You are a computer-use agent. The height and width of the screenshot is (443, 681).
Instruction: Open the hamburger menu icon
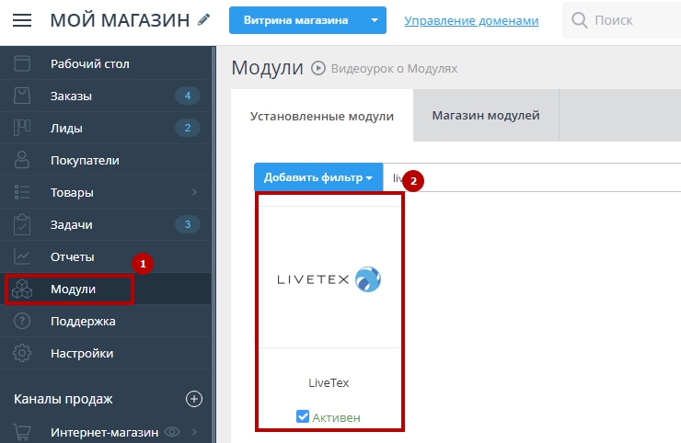(x=22, y=20)
